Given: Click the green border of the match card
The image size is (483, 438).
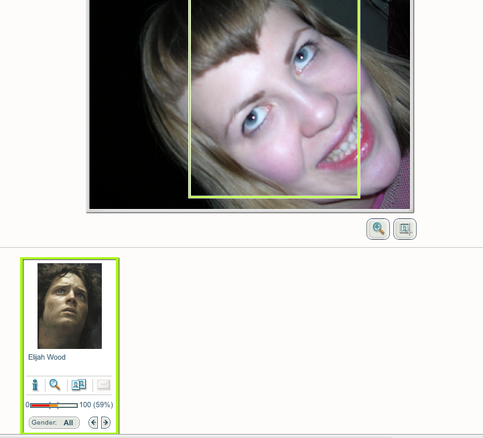Looking at the screenshot, I should 22,335.
